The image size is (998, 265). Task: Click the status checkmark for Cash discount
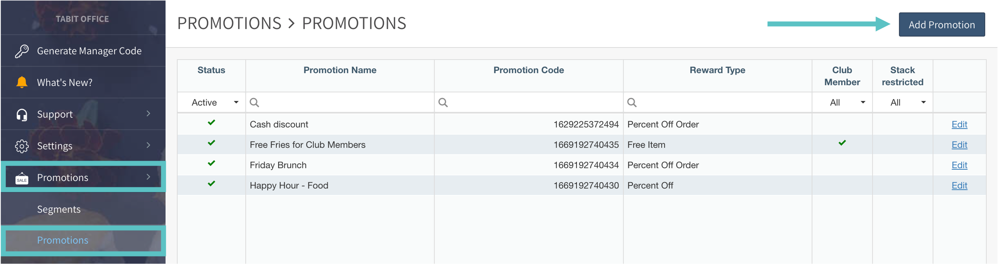pos(211,123)
